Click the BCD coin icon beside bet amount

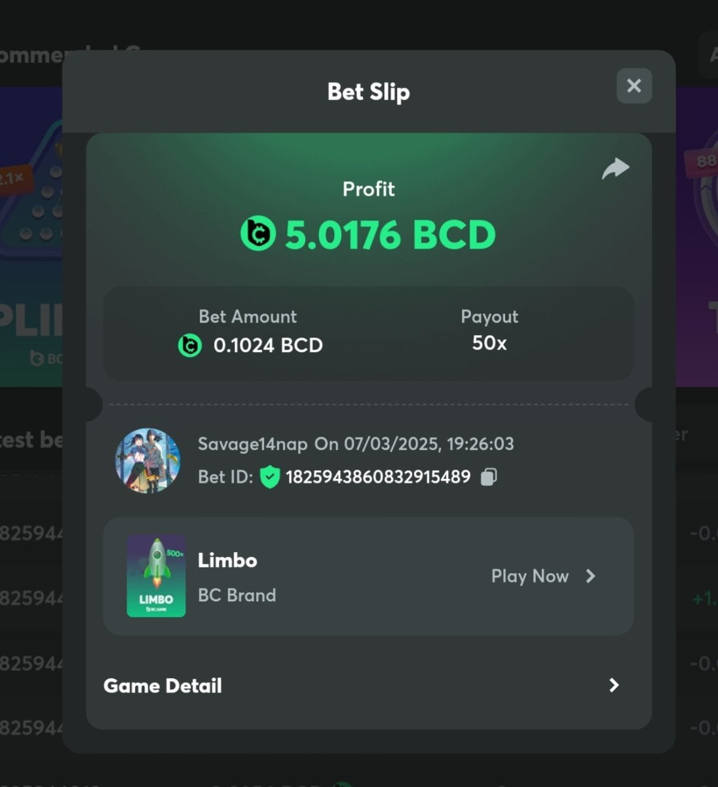(190, 345)
